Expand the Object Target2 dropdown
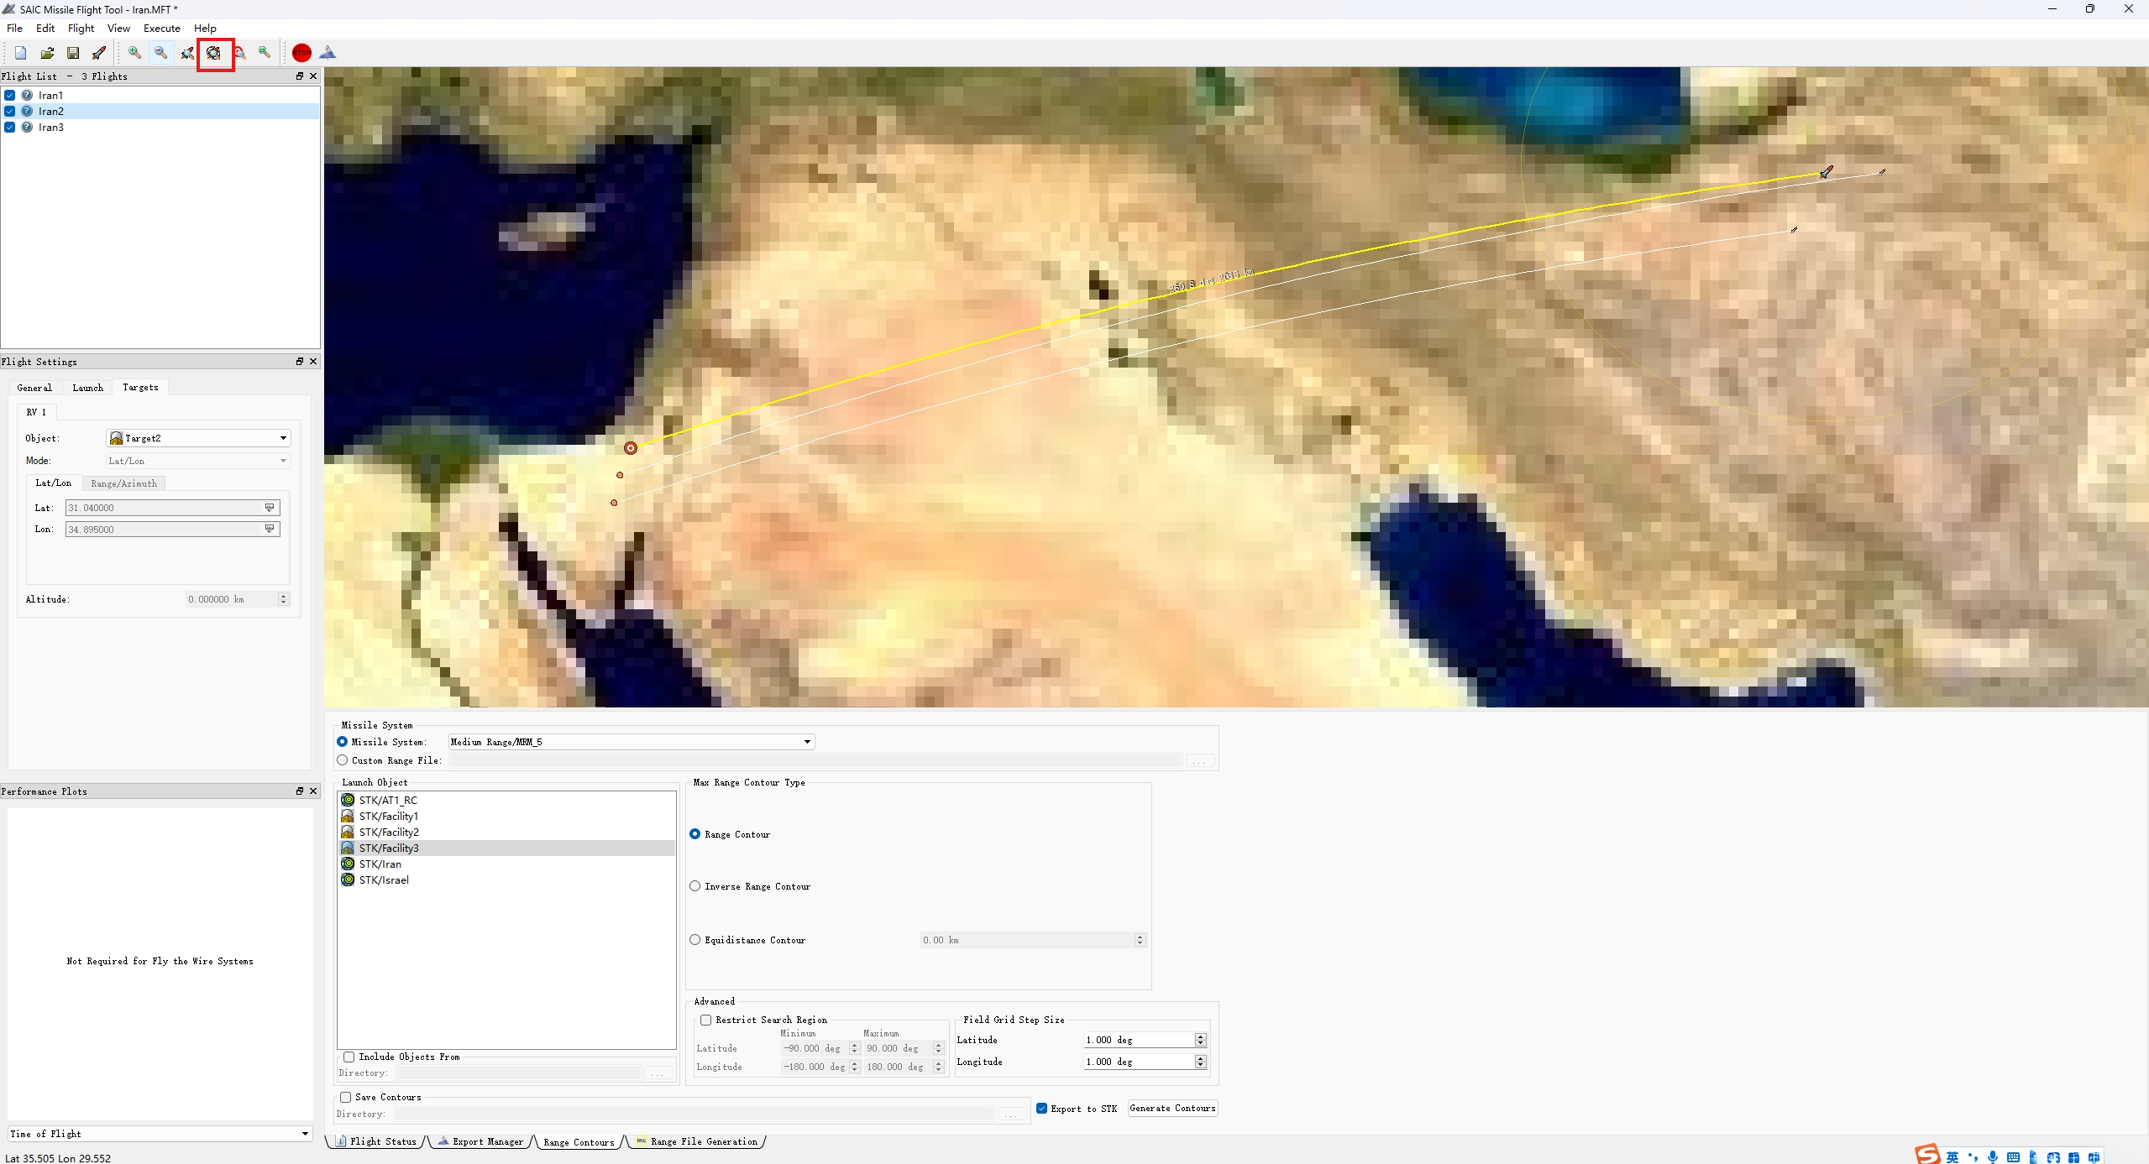The height and width of the screenshot is (1164, 2149). point(283,438)
